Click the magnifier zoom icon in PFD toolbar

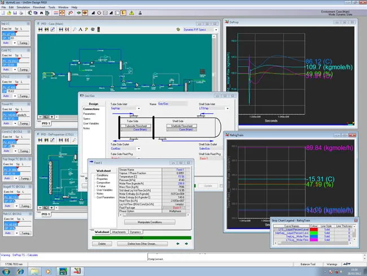[x=75, y=29]
